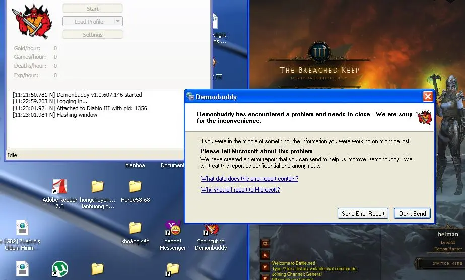The image size is (465, 280).
Task: Launch Shortcut to Demonbuddy icon
Action: point(211,229)
